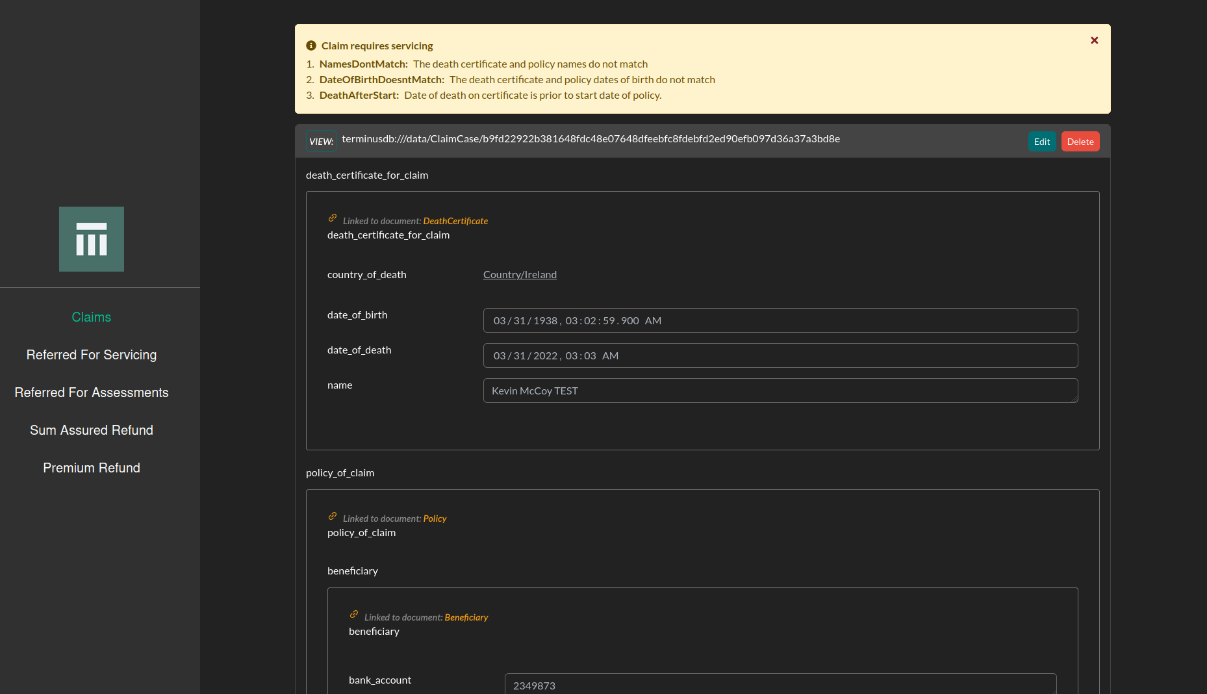Click the info icon beside Claim requires servicing
1207x694 pixels.
[311, 45]
